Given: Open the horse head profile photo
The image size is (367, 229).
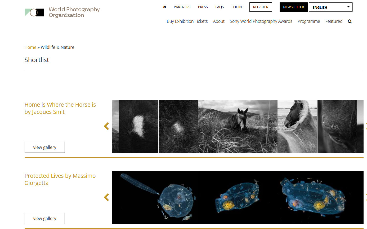Looking at the screenshot, I should 297,126.
